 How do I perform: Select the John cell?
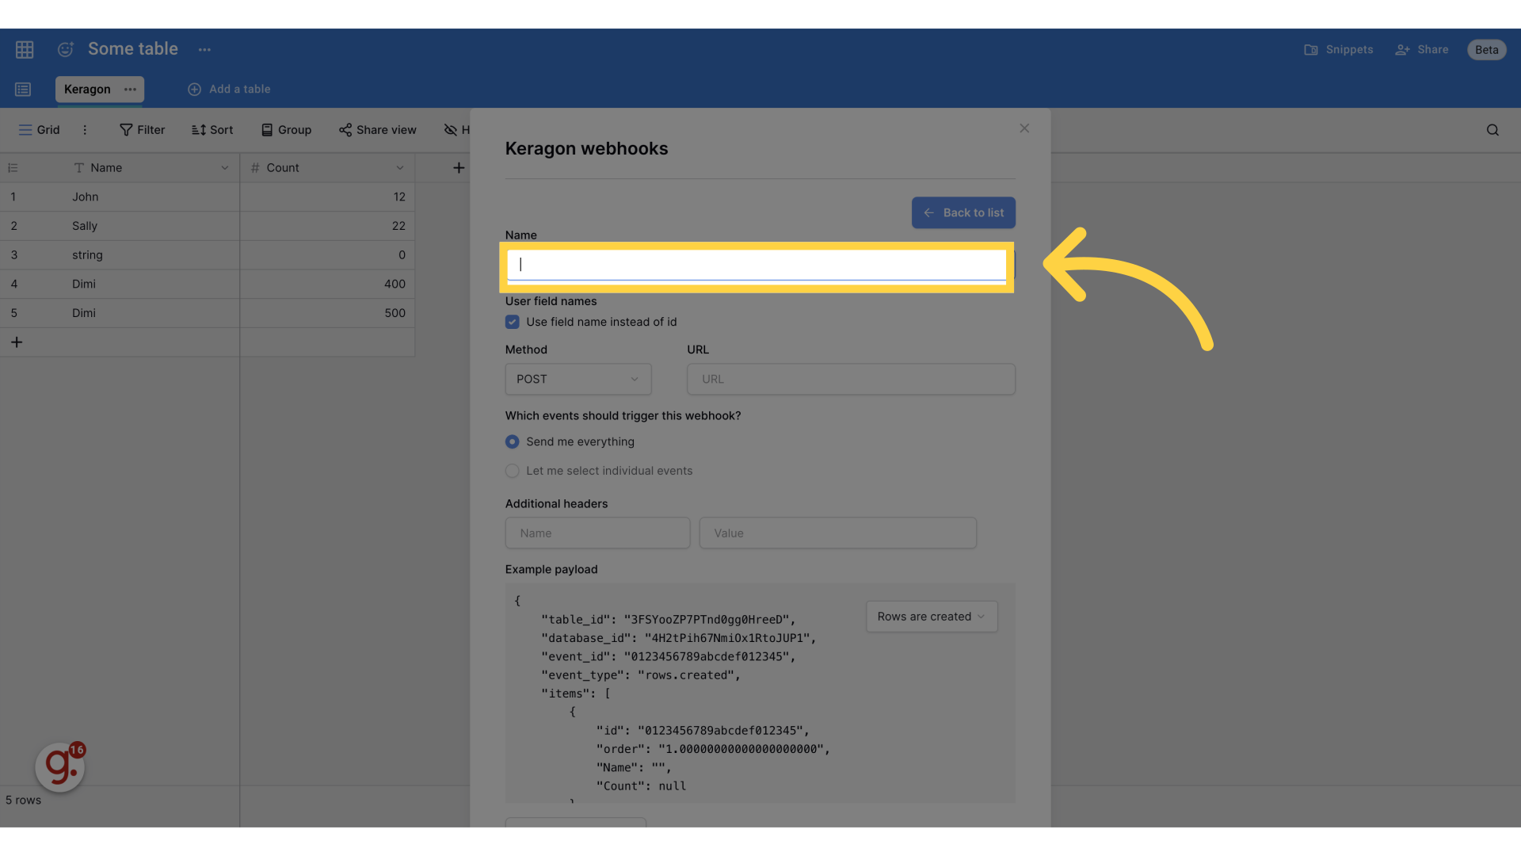pos(153,197)
